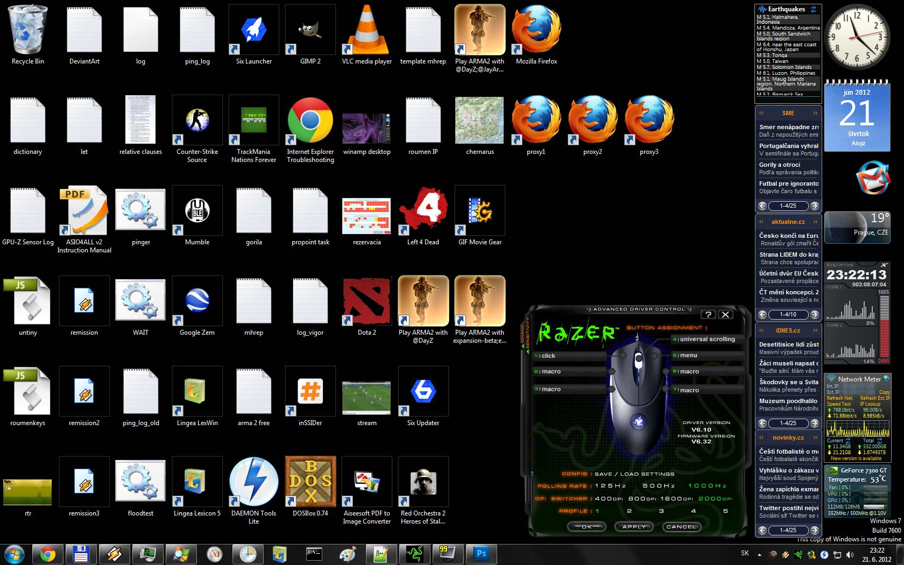
Task: Click OK in the Razer driver window
Action: pyautogui.click(x=587, y=527)
